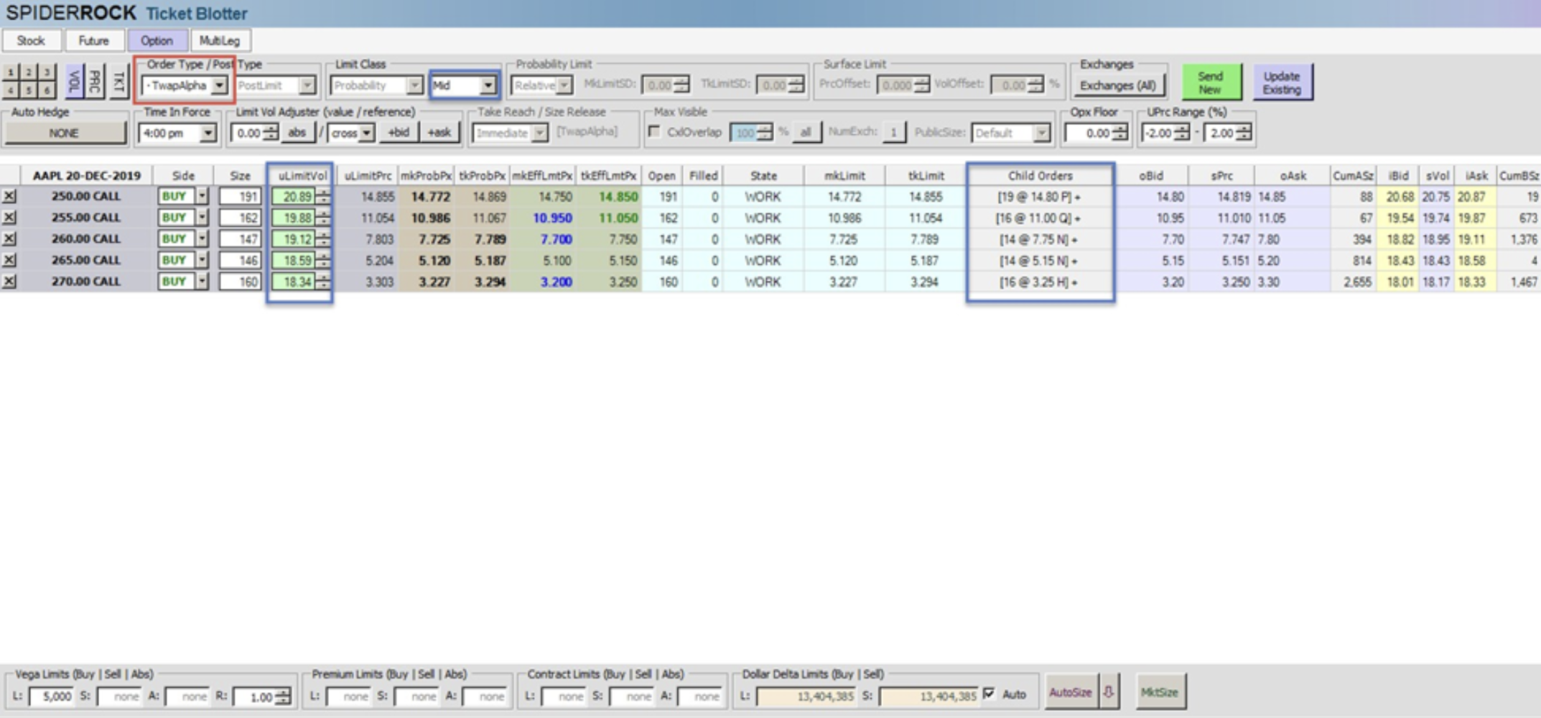
Task: Click the Vega Limits L input field
Action: click(x=53, y=696)
